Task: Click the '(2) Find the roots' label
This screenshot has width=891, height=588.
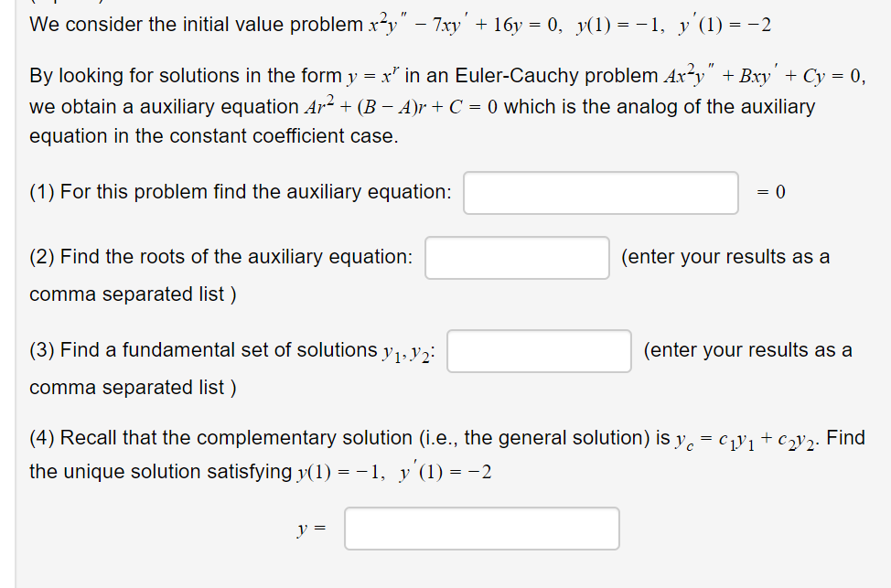Action: (220, 256)
